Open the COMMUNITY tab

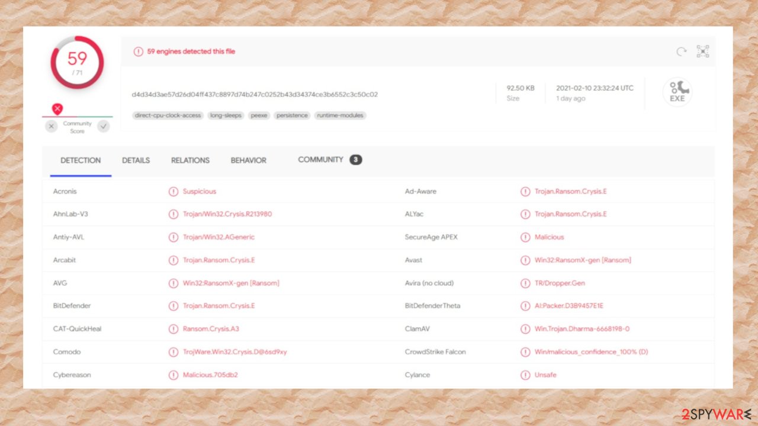point(320,160)
